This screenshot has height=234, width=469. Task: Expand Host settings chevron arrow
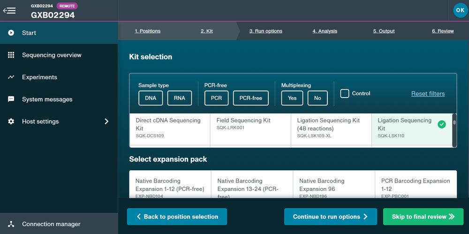click(x=106, y=121)
